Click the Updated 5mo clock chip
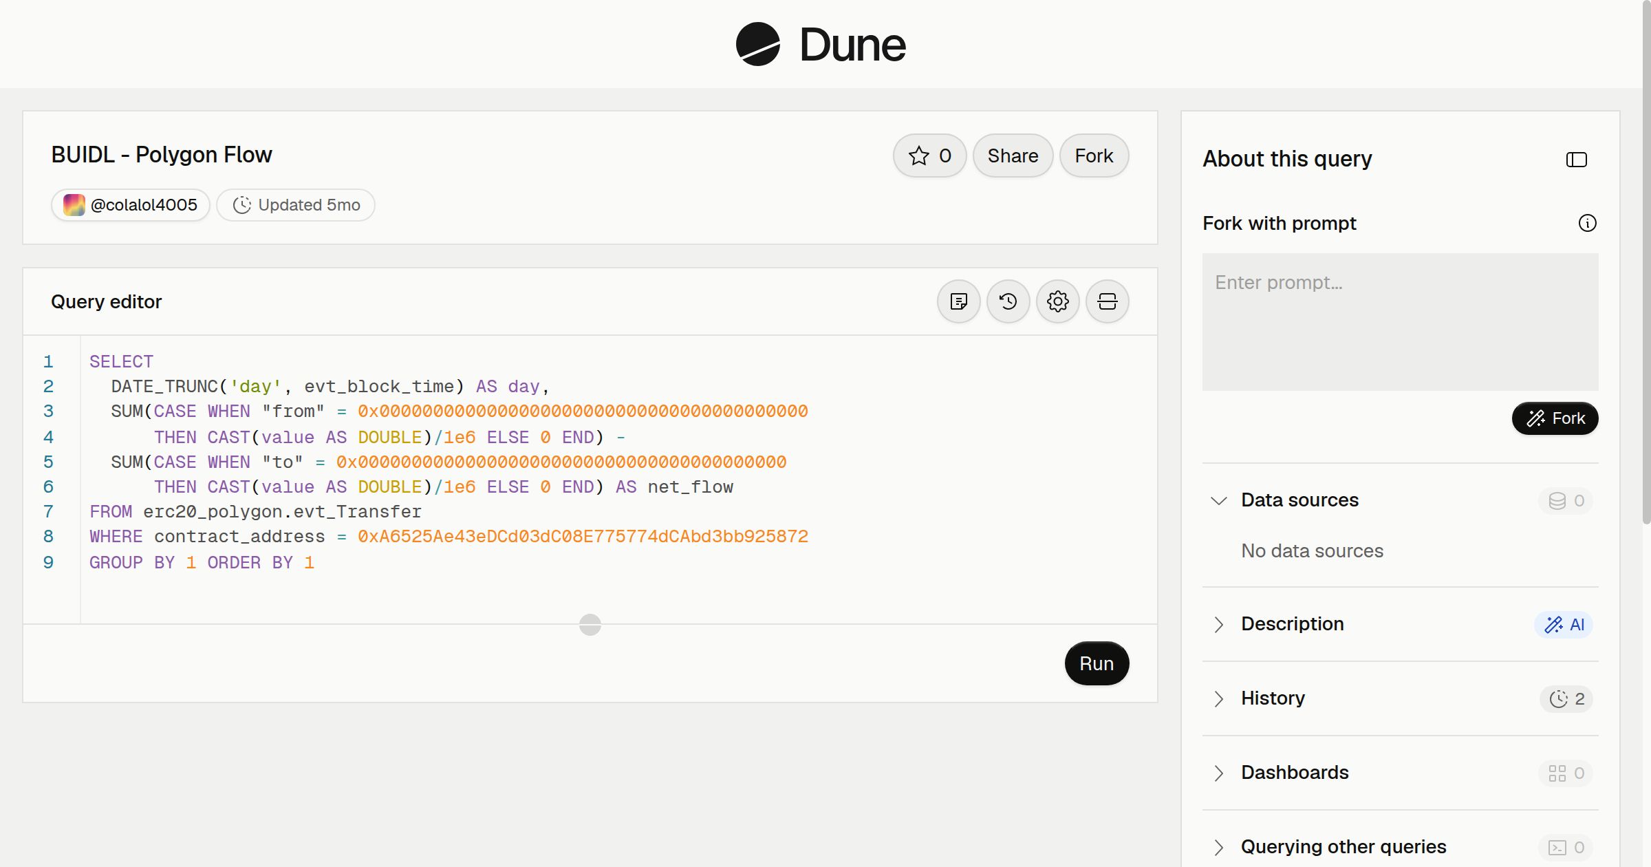 296,205
